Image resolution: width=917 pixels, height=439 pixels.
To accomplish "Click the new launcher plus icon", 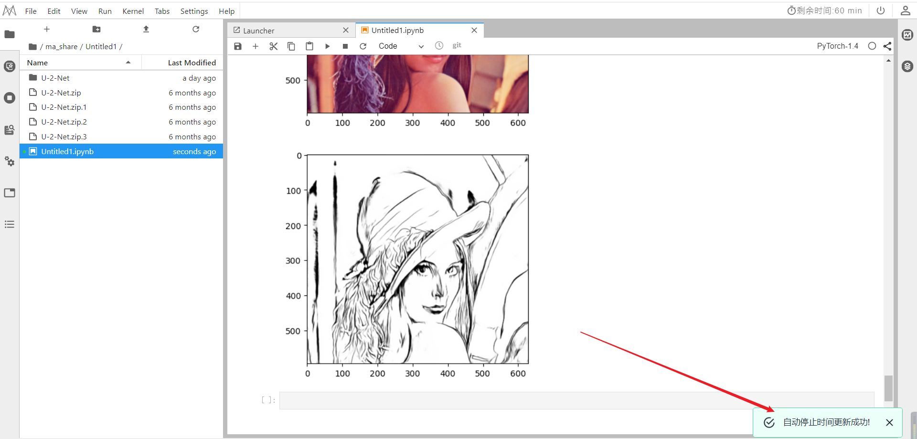I will point(47,29).
